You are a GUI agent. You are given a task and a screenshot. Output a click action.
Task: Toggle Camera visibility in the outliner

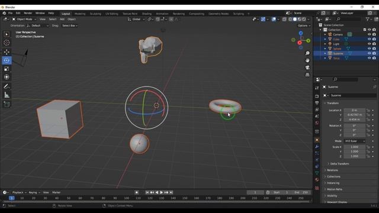[369, 34]
